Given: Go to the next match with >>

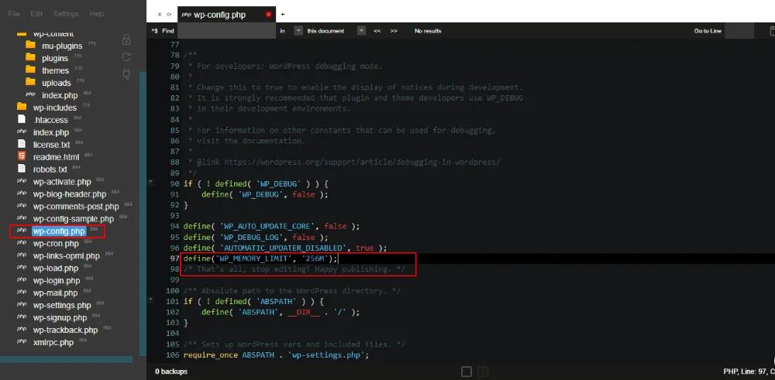Looking at the screenshot, I should 394,31.
